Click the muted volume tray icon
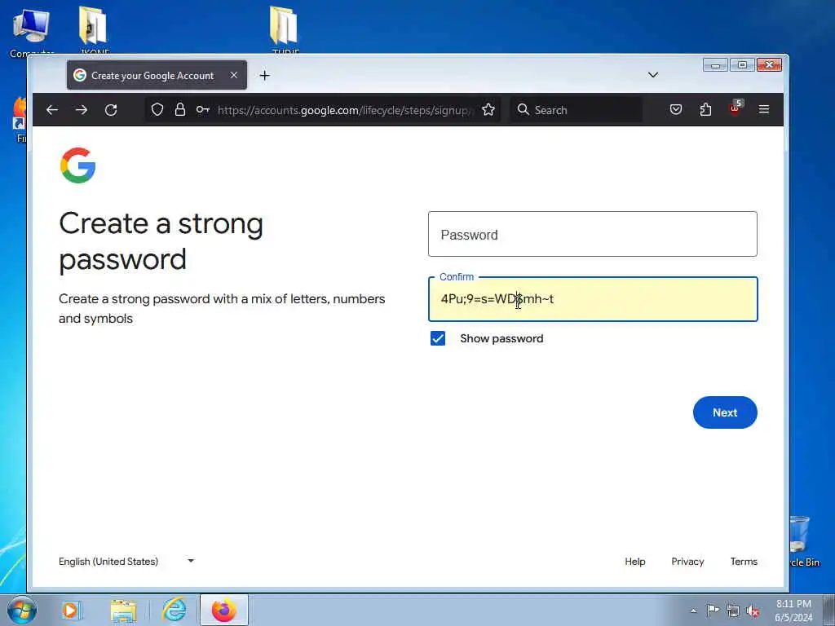835x626 pixels. (x=753, y=611)
